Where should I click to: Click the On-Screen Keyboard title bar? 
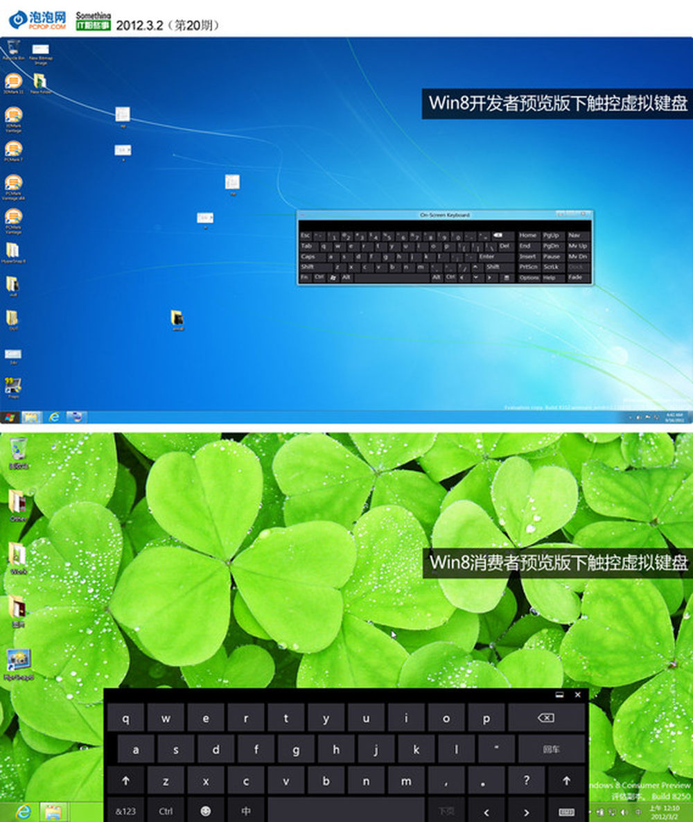click(444, 215)
